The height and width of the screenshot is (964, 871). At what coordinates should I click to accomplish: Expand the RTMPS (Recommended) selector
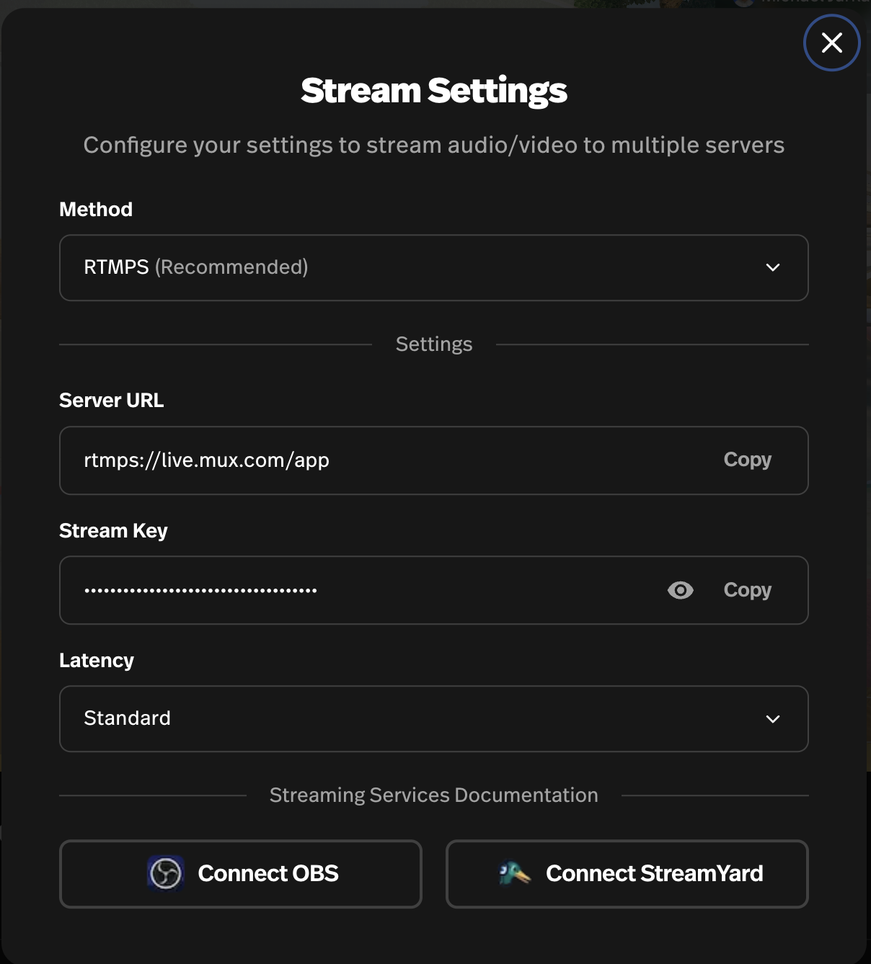pos(433,267)
